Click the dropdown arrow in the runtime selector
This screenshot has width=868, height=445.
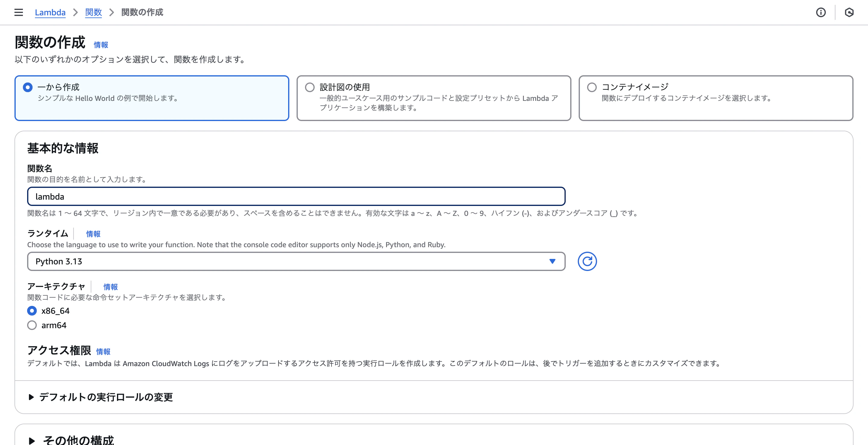552,261
